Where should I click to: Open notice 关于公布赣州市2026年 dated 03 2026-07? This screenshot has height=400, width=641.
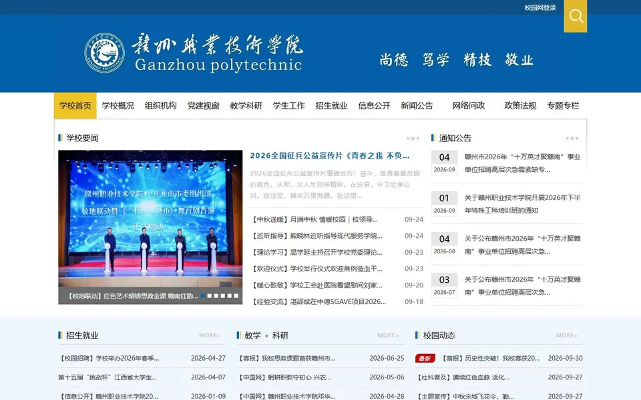click(x=522, y=286)
